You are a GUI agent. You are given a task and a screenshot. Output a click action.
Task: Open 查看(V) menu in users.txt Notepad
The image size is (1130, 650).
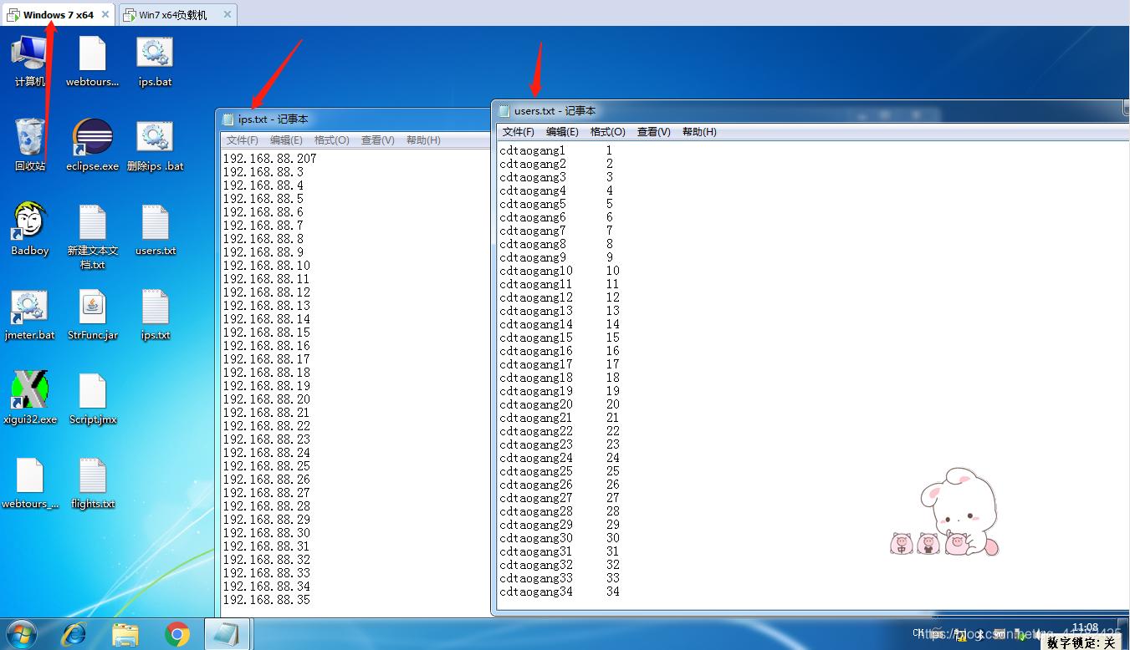pos(654,132)
